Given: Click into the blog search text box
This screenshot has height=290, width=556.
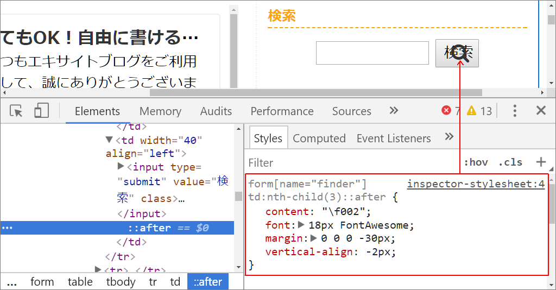Looking at the screenshot, I should [x=372, y=53].
